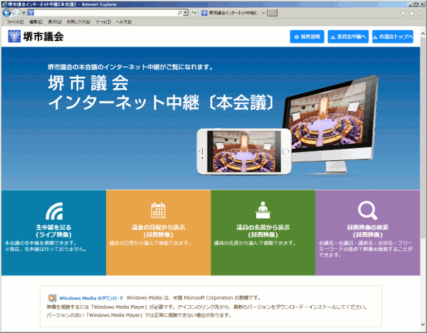
Task: Expand the address bar autocomplete dropdown
Action: point(186,13)
